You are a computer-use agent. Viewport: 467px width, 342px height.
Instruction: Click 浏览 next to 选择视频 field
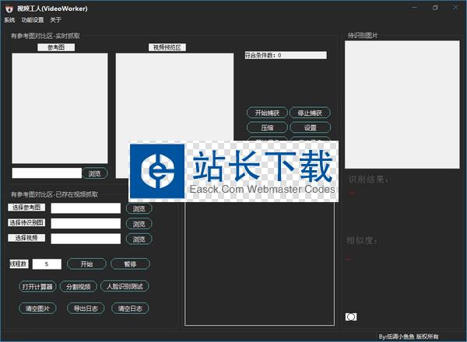pos(139,239)
